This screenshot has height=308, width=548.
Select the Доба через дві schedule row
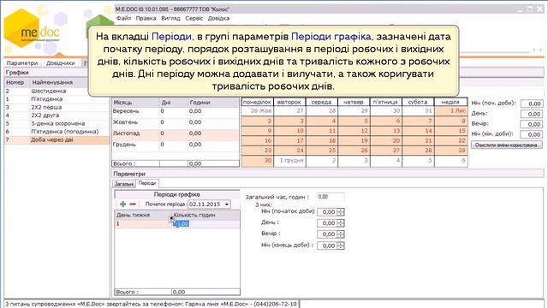[x=57, y=140]
